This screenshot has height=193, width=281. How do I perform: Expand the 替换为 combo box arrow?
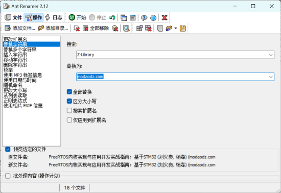point(271,77)
